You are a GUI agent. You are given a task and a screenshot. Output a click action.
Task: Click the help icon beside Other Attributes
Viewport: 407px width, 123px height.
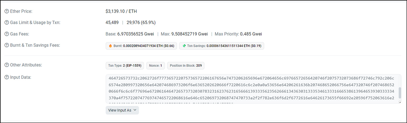[x=7, y=65]
